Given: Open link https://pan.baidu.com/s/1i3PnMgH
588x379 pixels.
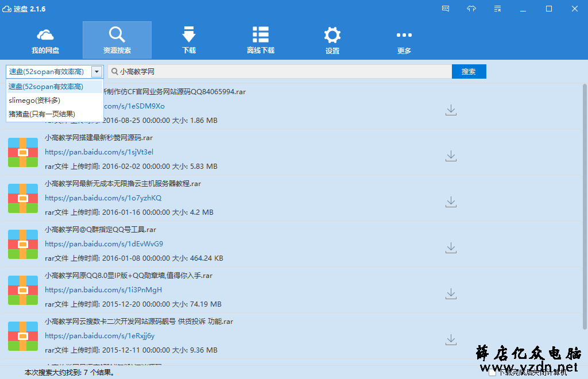Looking at the screenshot, I should pos(103,290).
